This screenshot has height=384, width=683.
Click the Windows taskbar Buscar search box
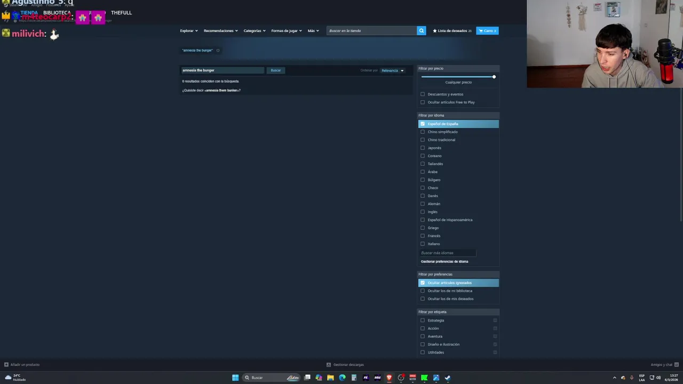tap(271, 378)
